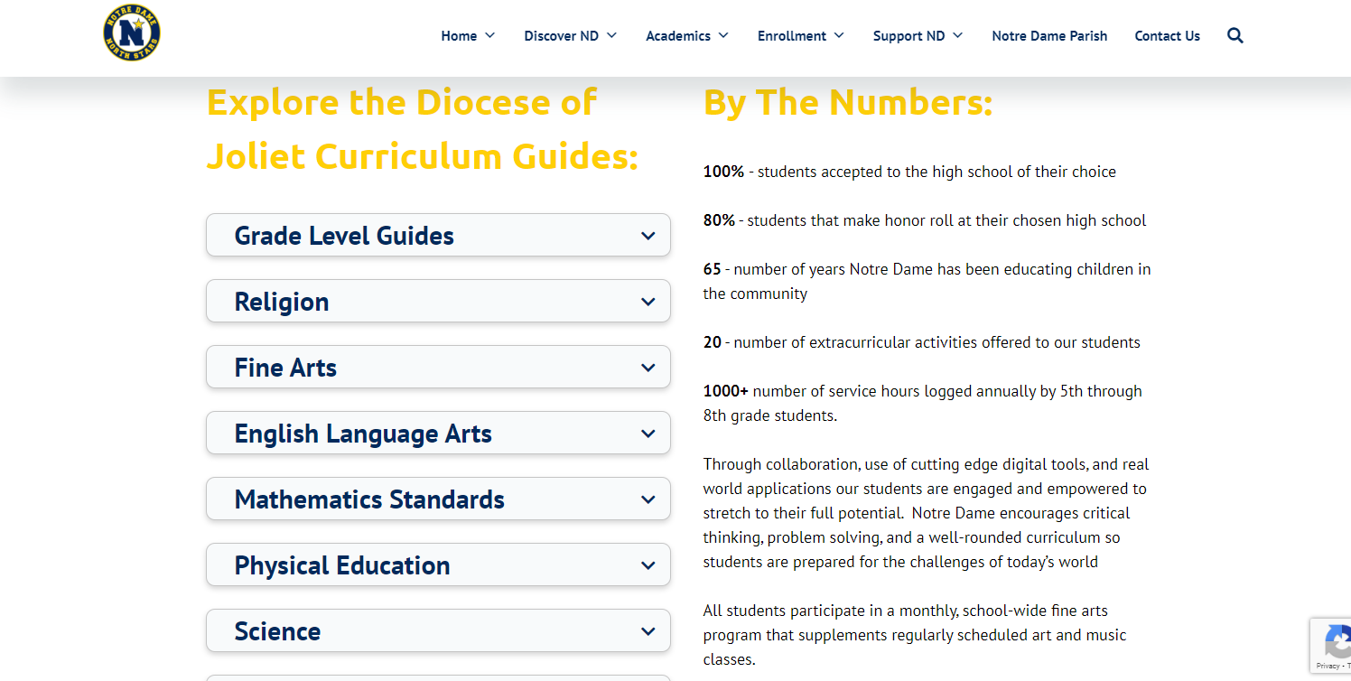Click the chevron on Physical Education row
1351x681 pixels.
pos(648,565)
